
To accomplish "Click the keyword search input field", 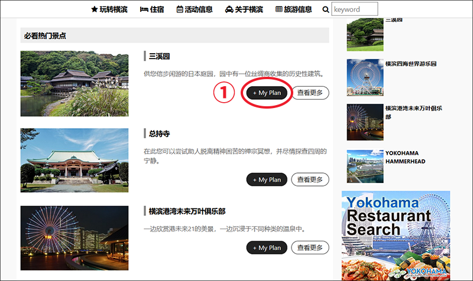I will pos(354,9).
